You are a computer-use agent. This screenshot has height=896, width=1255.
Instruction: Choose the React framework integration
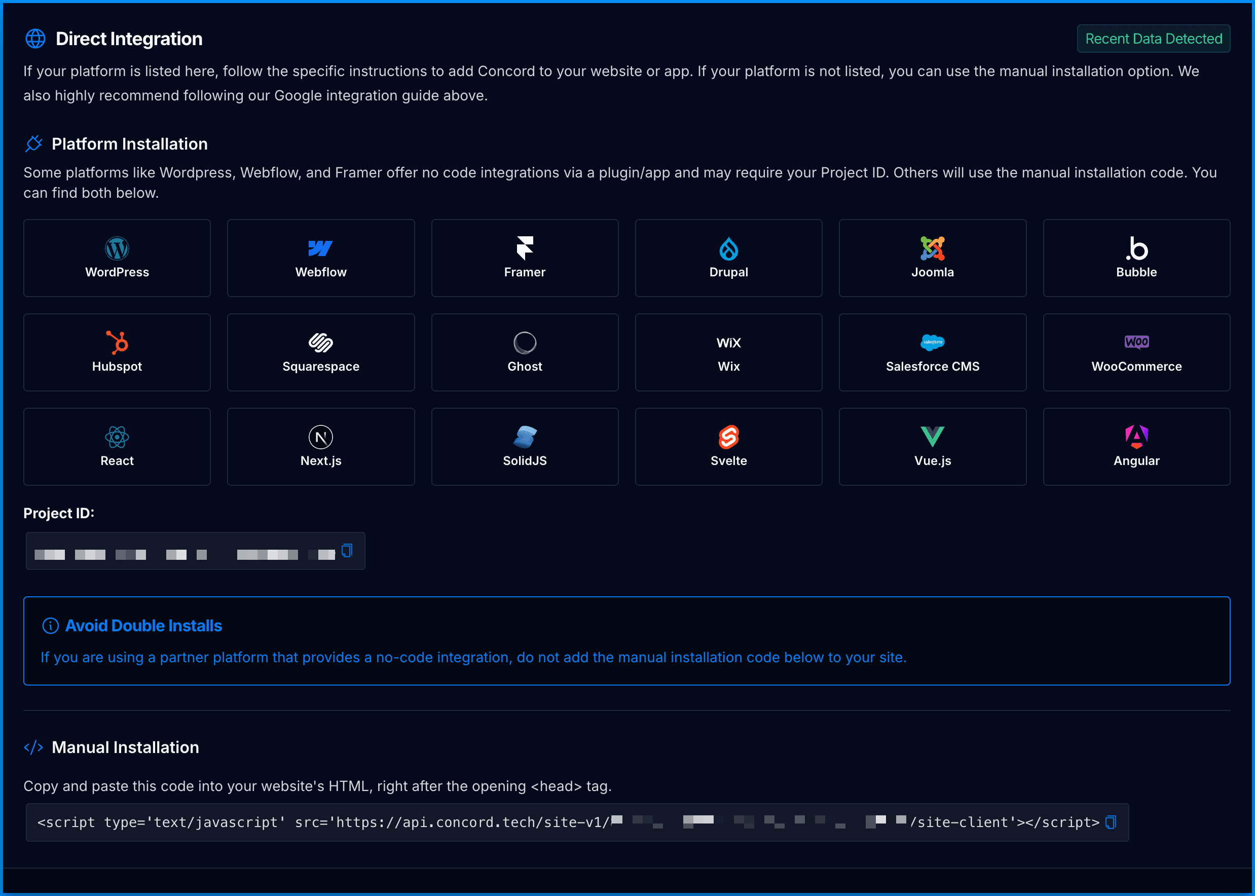tap(117, 446)
